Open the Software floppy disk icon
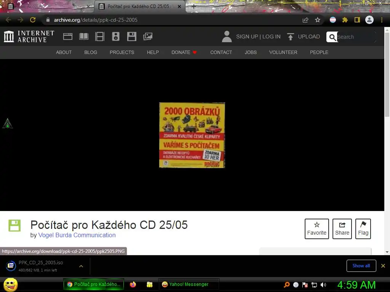Viewport: 390px width, 292px height. pos(131,36)
